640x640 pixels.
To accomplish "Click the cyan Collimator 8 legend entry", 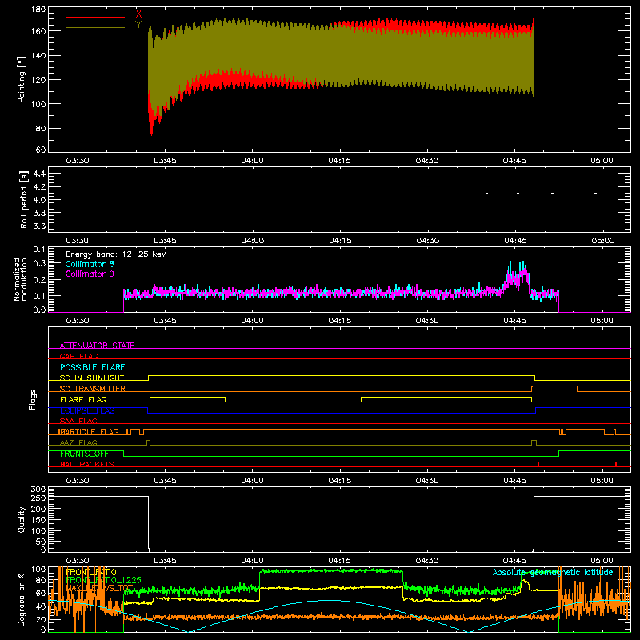I will pos(90,264).
